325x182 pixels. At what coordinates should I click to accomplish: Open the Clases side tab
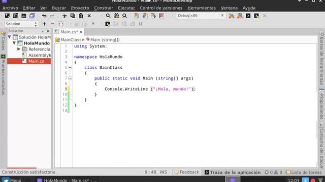[x=3, y=41]
